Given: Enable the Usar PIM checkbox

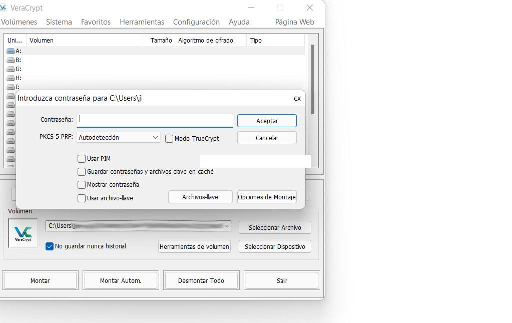Looking at the screenshot, I should [x=82, y=159].
